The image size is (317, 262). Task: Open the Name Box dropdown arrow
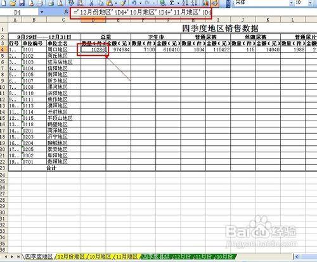pyautogui.click(x=42, y=12)
